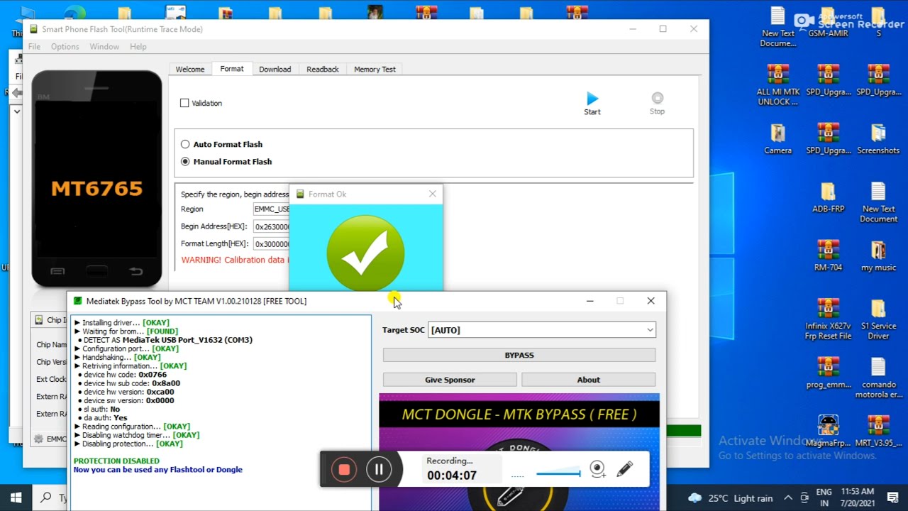
Task: Click the green progress bar in Flash Tool
Action: click(x=683, y=431)
